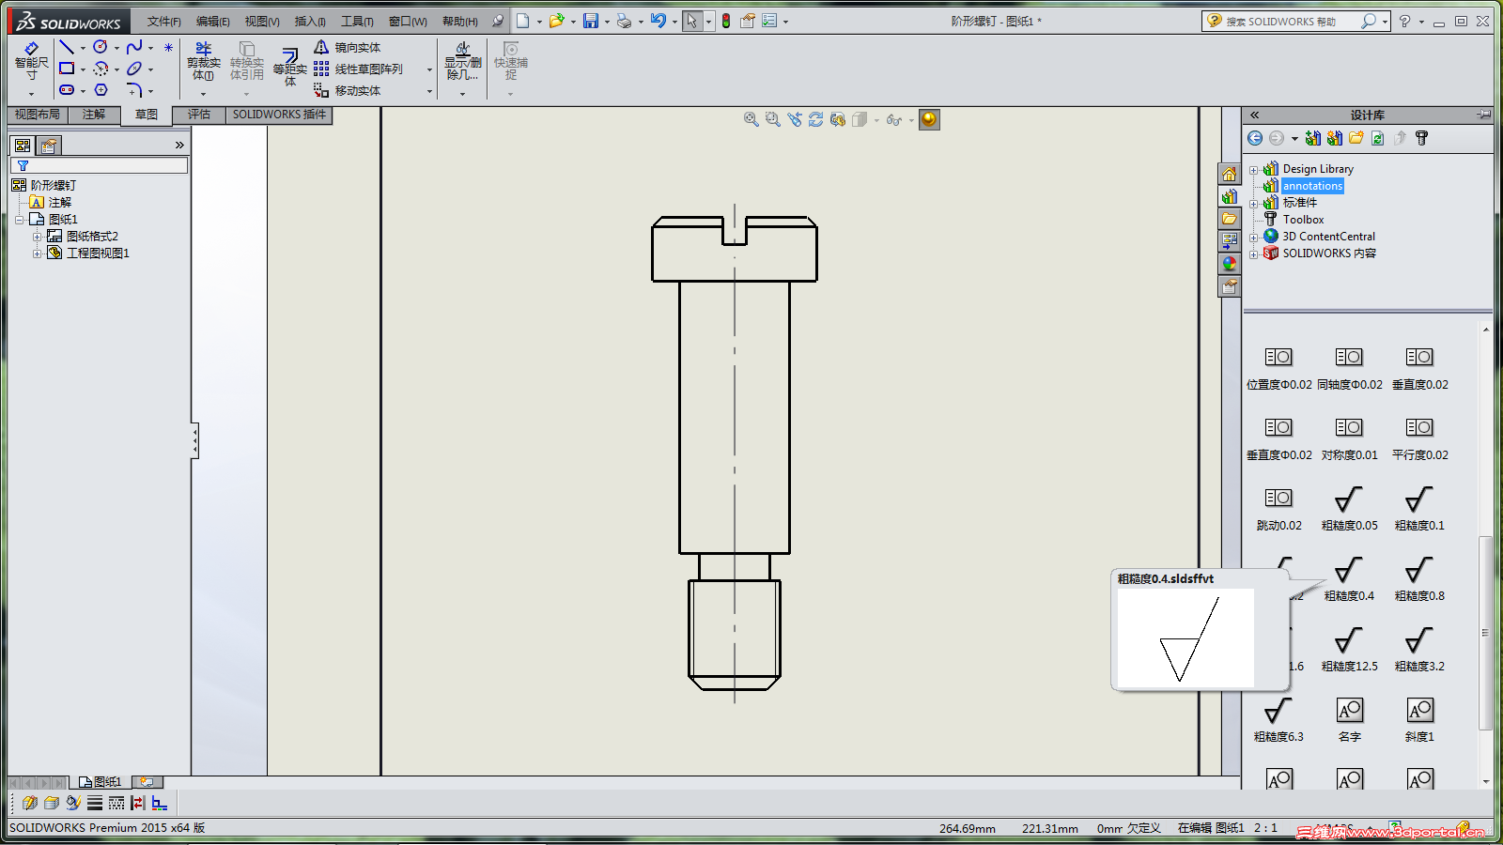Toggle the Select arrow cursor tool
The image size is (1503, 845).
pyautogui.click(x=692, y=21)
